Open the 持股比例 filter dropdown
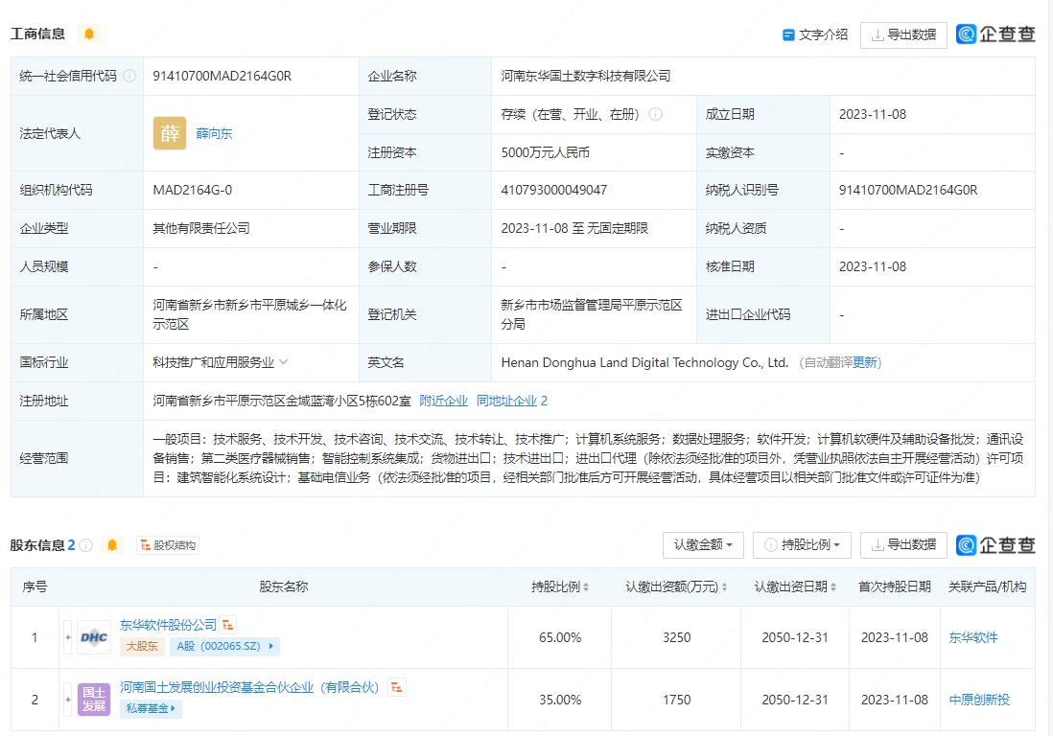 tap(802, 544)
